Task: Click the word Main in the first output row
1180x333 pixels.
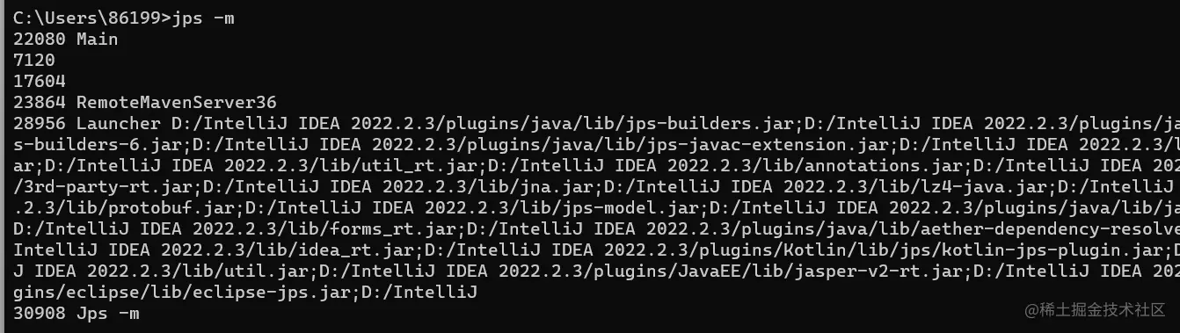Action: [97, 39]
